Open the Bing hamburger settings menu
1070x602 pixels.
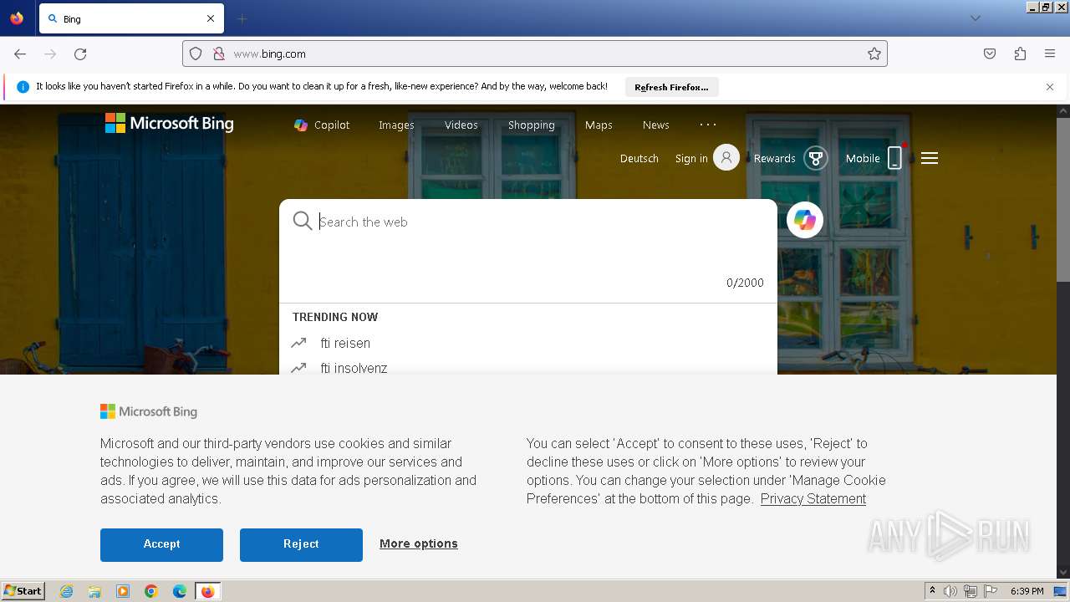pyautogui.click(x=930, y=158)
